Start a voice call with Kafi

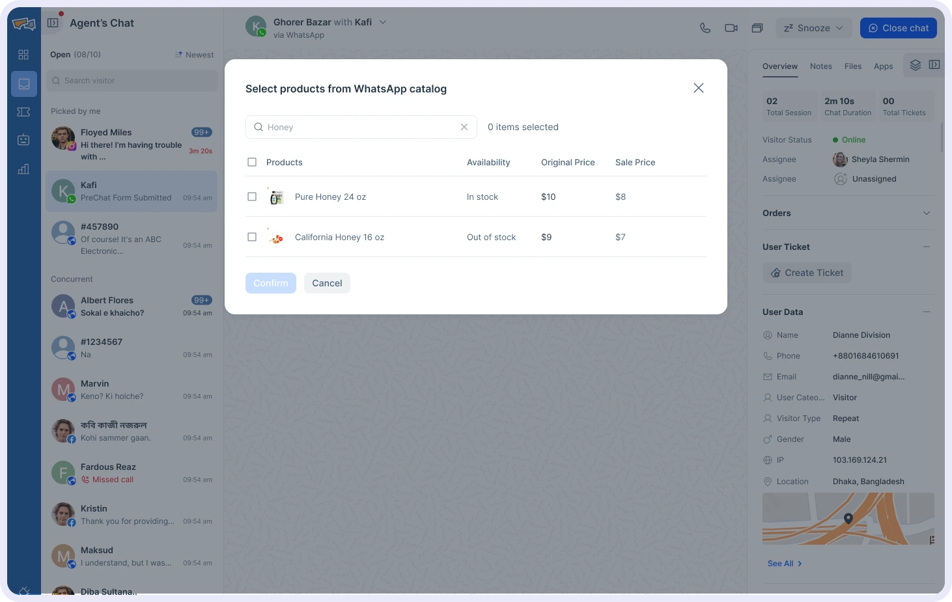point(705,28)
